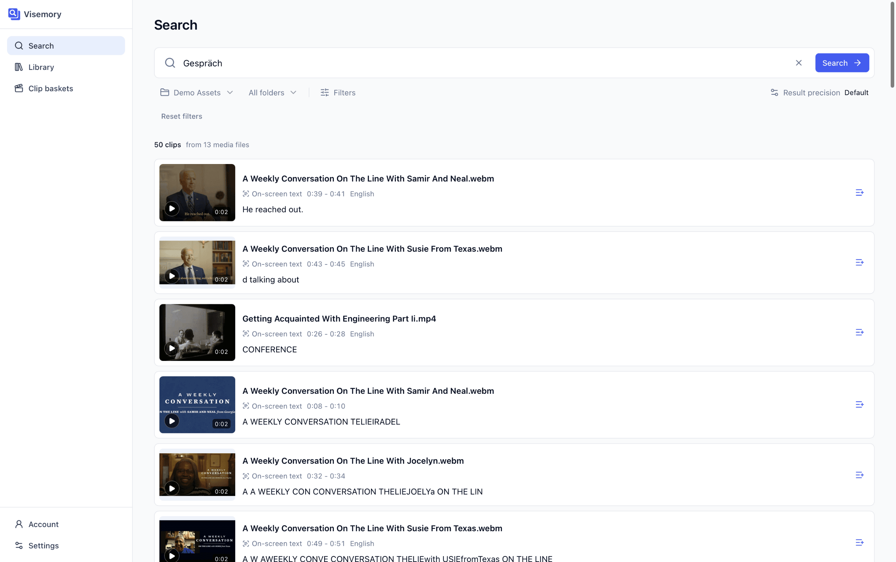
Task: Add Jocelyn.webm clip to basket
Action: point(859,475)
